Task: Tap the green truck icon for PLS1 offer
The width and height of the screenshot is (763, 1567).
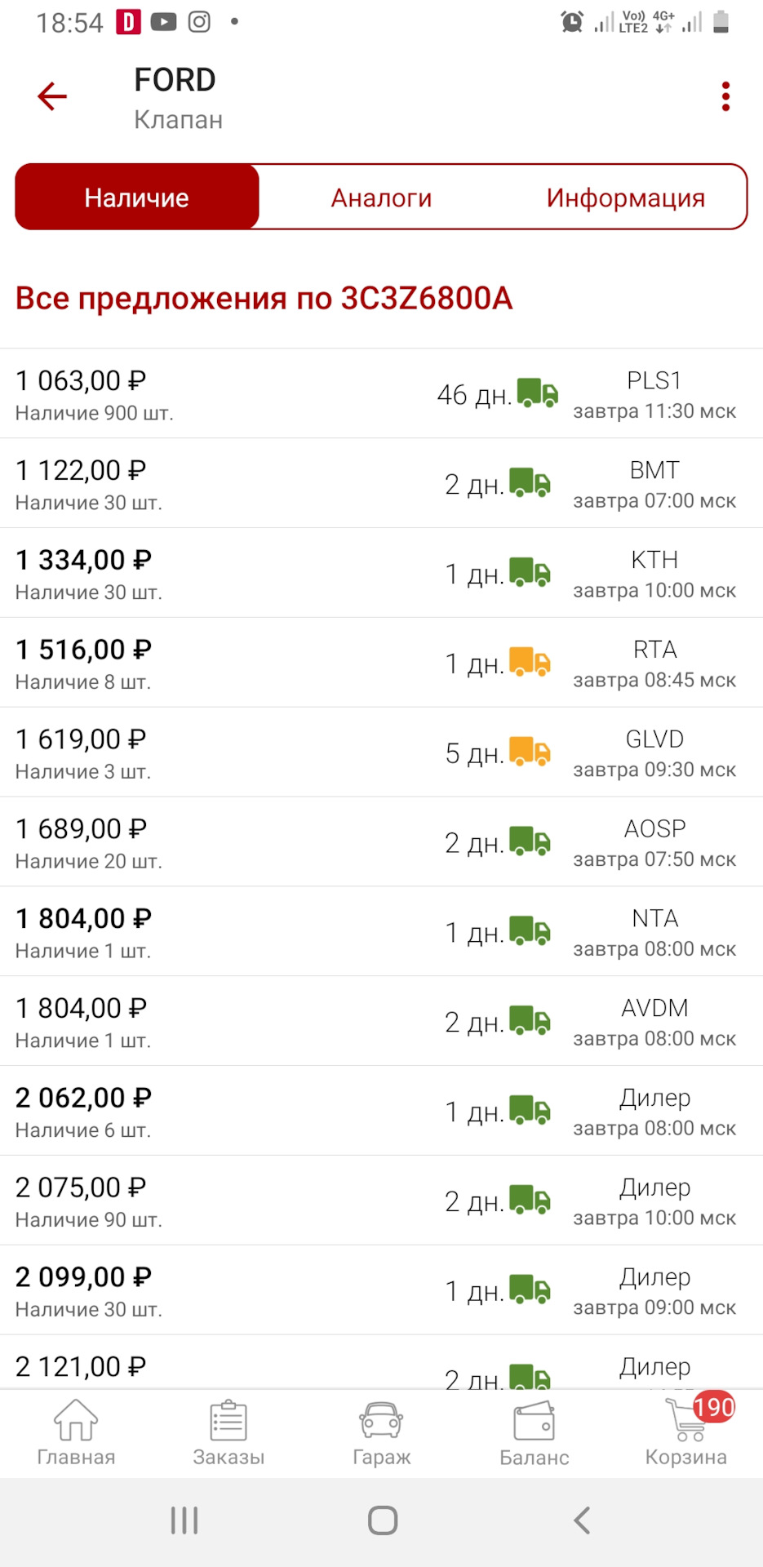Action: click(x=538, y=393)
